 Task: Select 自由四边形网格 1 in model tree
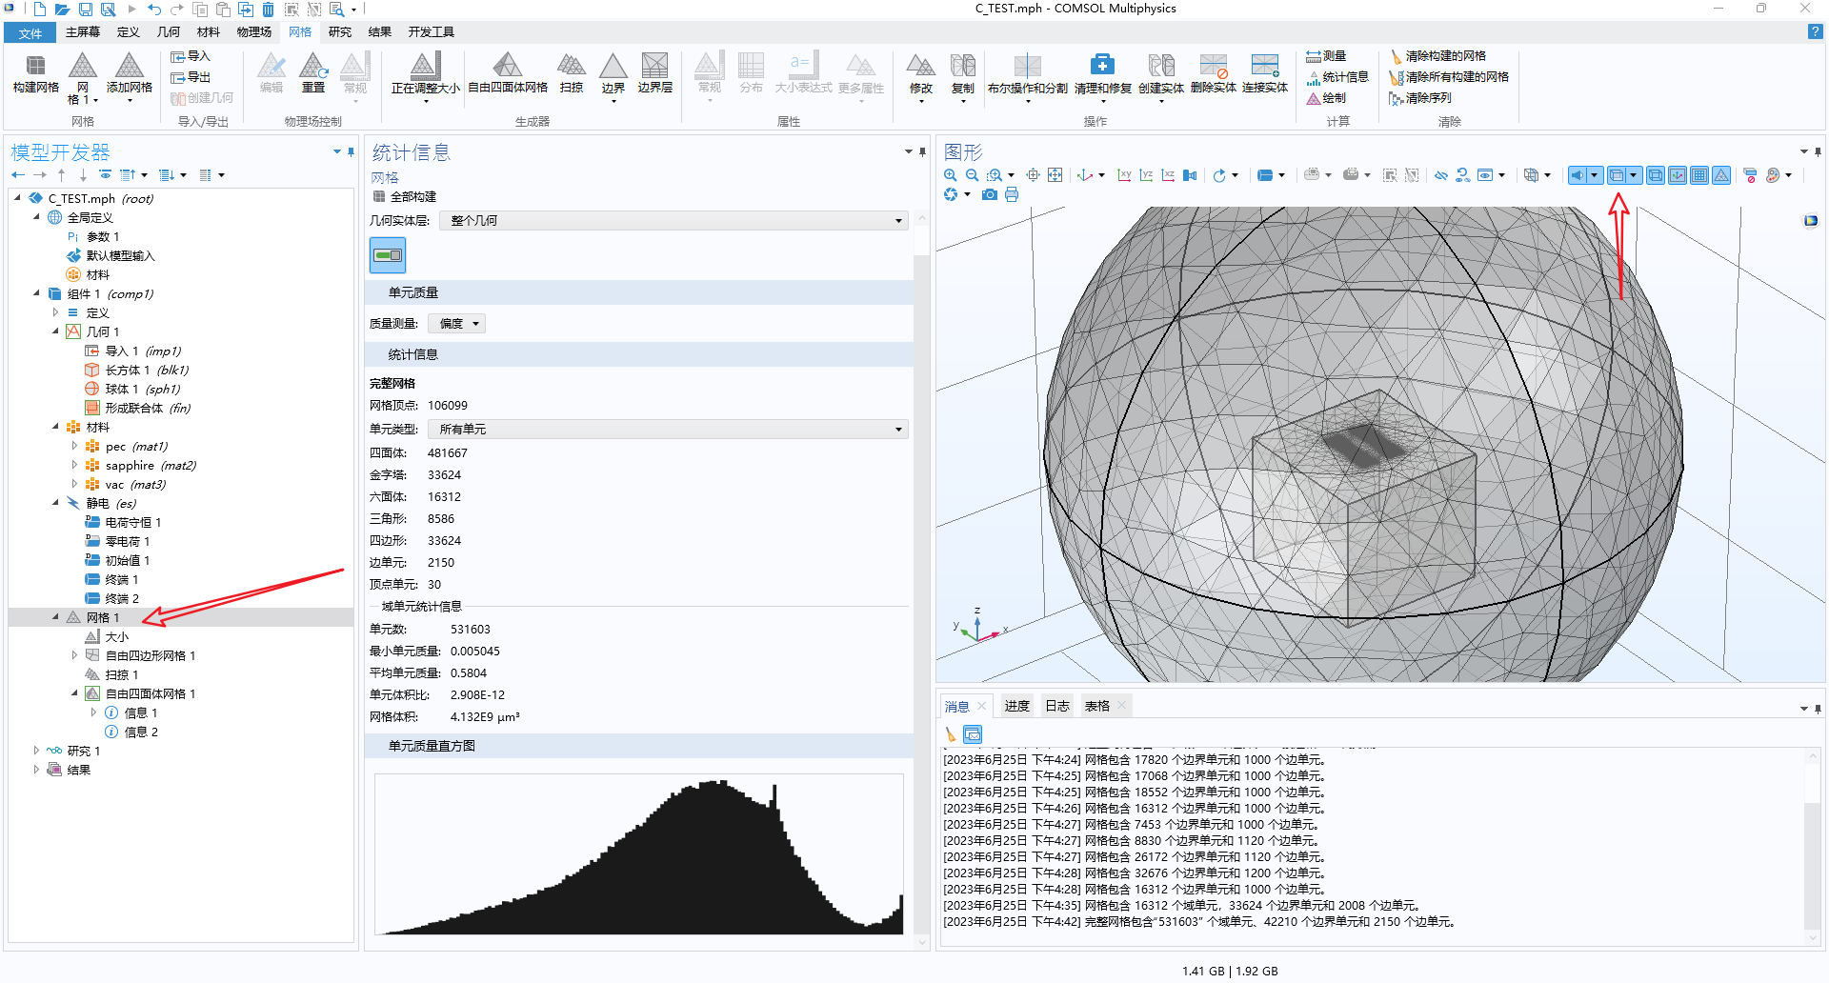pos(150,655)
